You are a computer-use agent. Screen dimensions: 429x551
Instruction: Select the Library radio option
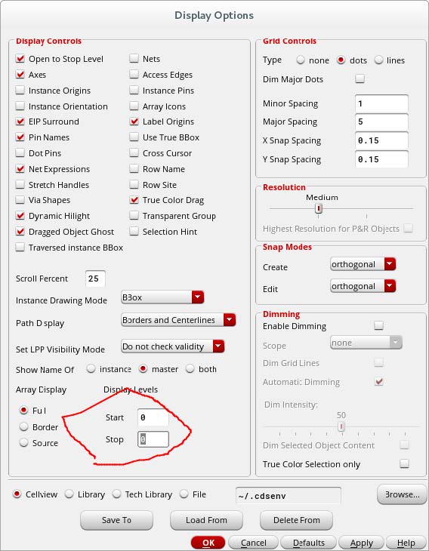point(69,494)
